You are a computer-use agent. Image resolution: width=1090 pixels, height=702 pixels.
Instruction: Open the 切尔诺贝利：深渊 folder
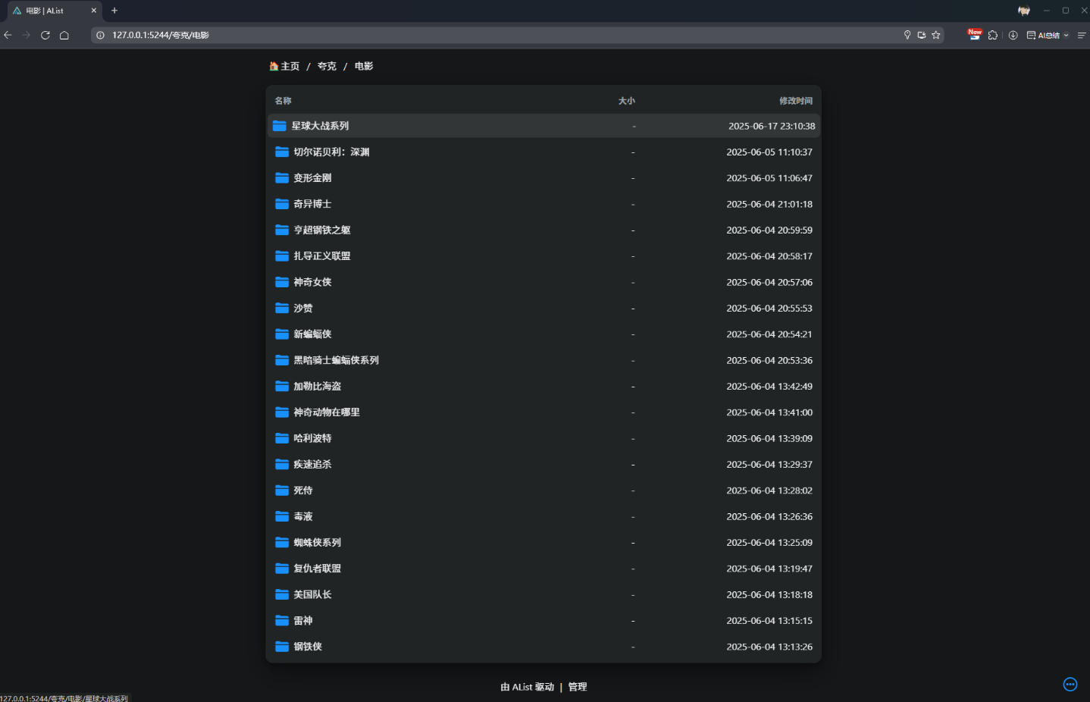click(x=543, y=152)
